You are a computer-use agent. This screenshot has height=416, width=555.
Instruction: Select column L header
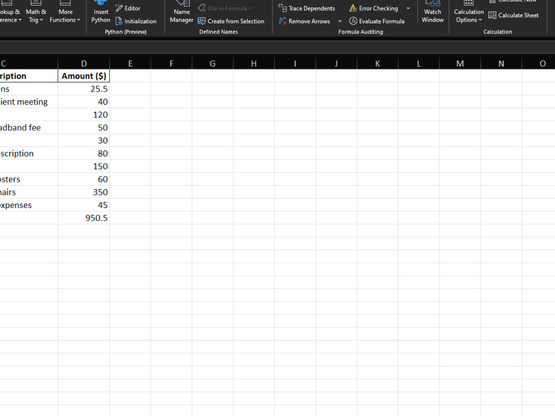pos(418,64)
